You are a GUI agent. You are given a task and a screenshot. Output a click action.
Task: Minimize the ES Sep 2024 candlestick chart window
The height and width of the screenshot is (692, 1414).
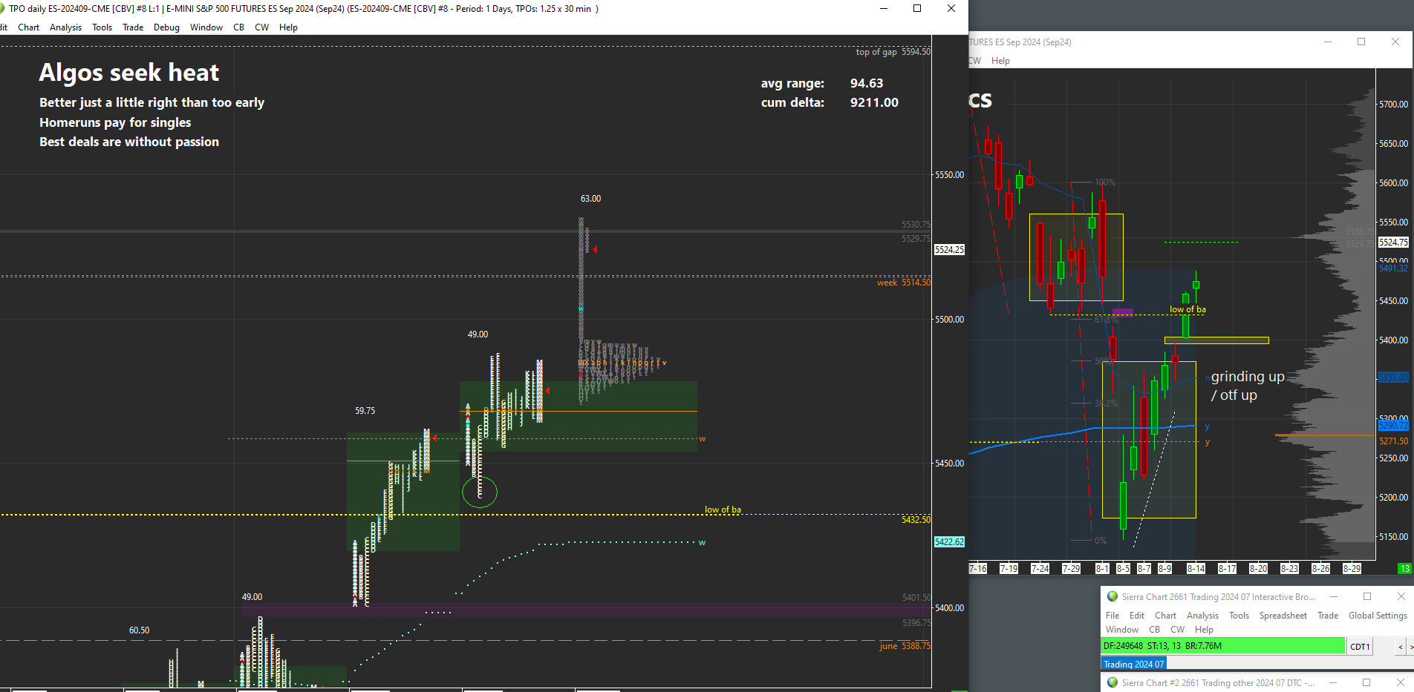coord(1328,42)
